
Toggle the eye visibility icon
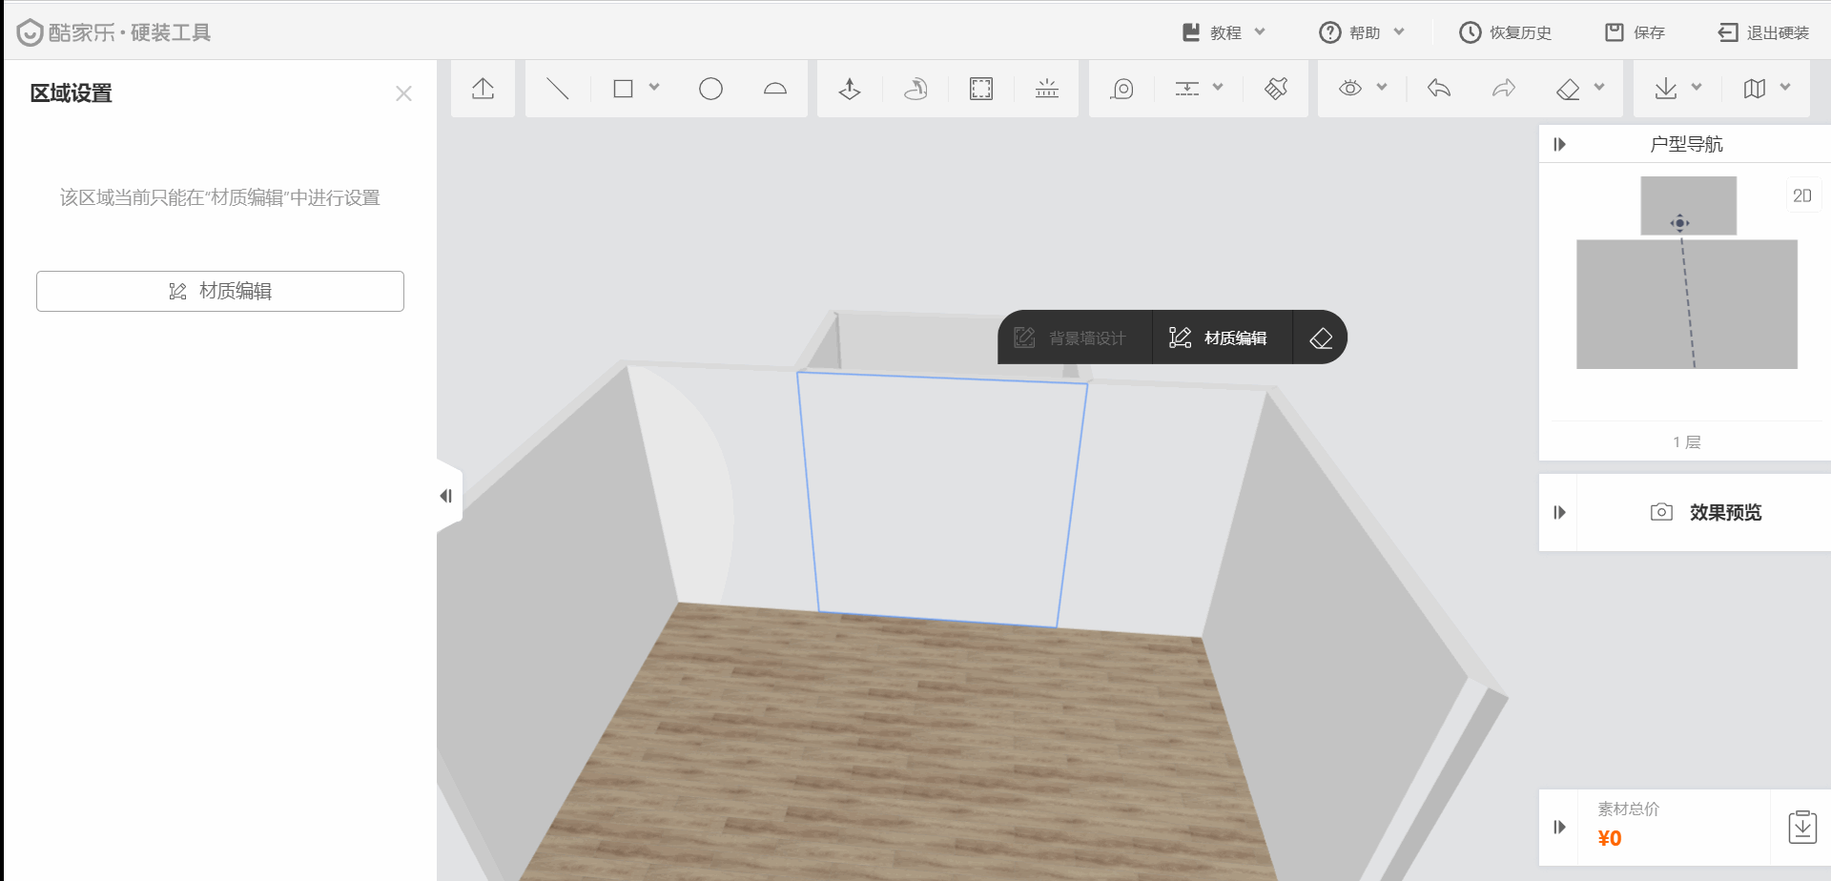(x=1349, y=89)
